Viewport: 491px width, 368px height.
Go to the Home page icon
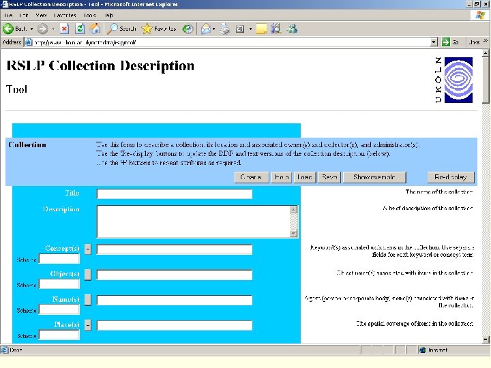click(95, 29)
